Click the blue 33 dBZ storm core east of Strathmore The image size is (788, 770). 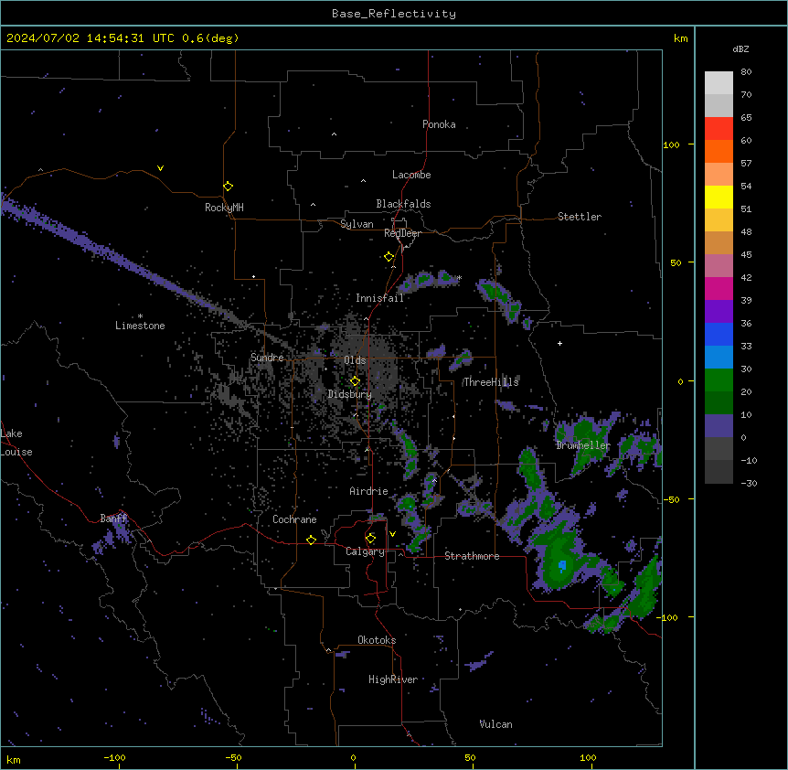tap(562, 565)
